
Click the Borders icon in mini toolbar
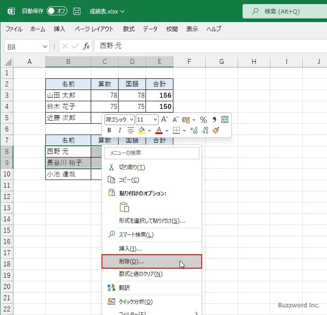[x=176, y=130]
